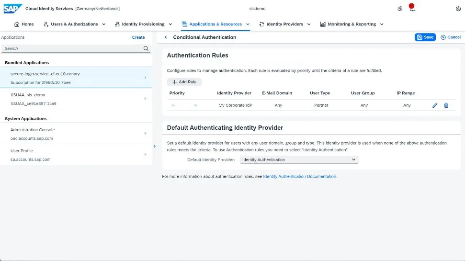This screenshot has width=465, height=261.
Task: Move rule priority up arrow
Action: click(x=173, y=105)
